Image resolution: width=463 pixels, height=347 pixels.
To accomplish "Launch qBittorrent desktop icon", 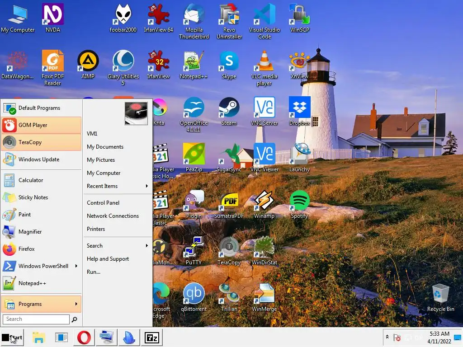I will (194, 297).
